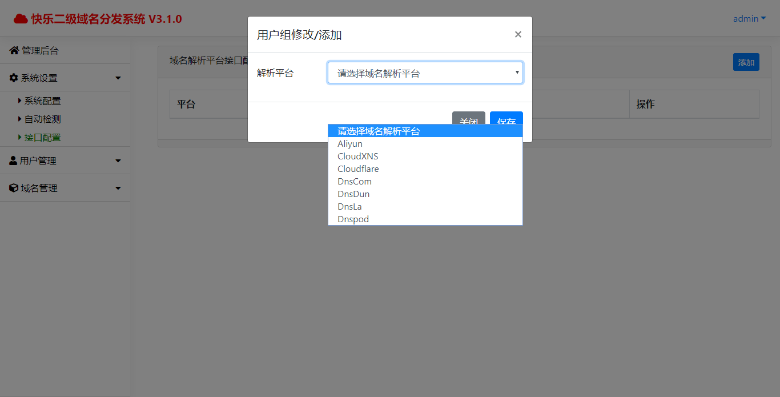Select the Cloudflare option from the list
The width and height of the screenshot is (780, 397).
358,169
